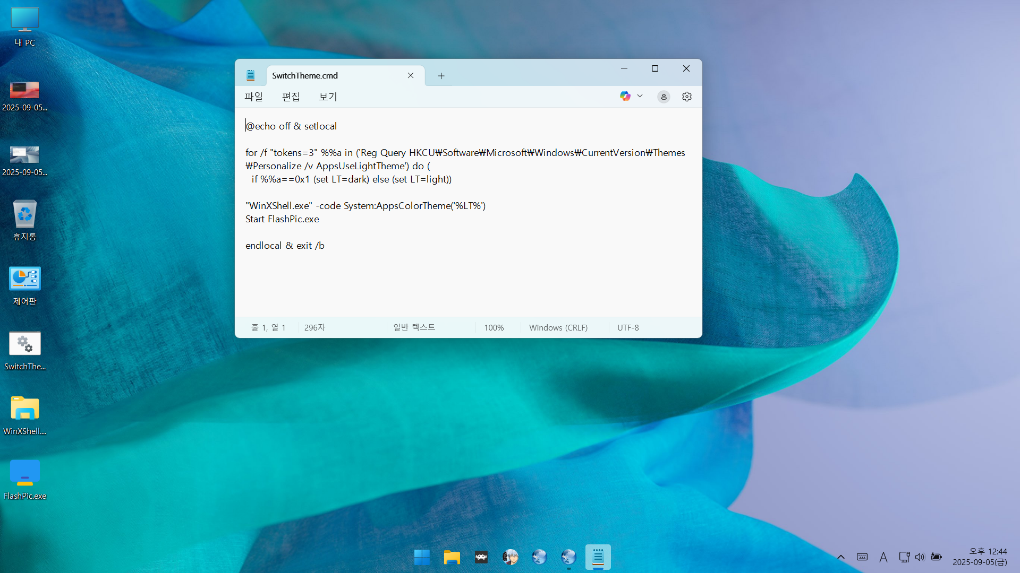Click the volume speaker tray icon
This screenshot has width=1020, height=573.
point(920,557)
